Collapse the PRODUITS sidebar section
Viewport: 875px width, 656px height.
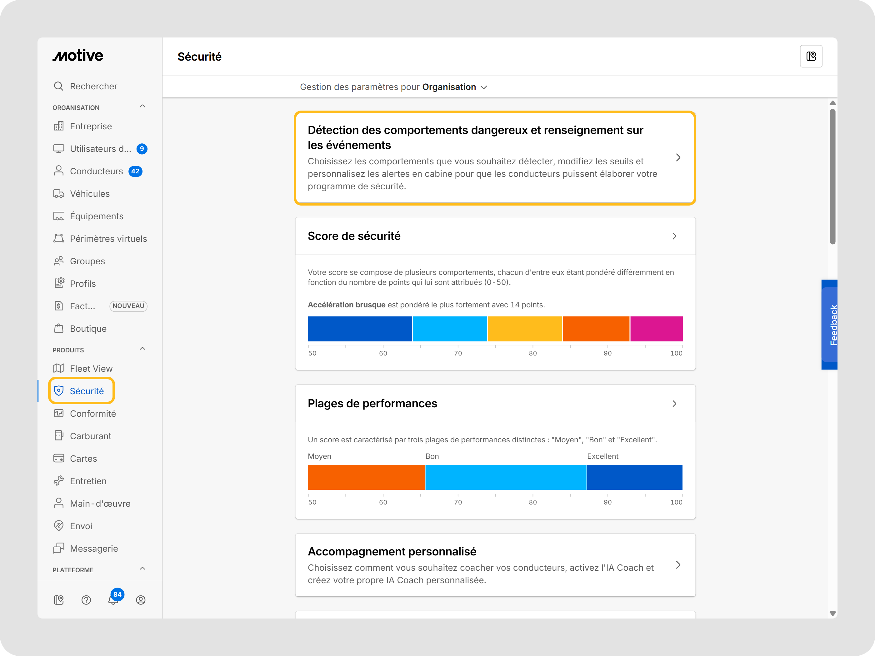click(x=142, y=349)
